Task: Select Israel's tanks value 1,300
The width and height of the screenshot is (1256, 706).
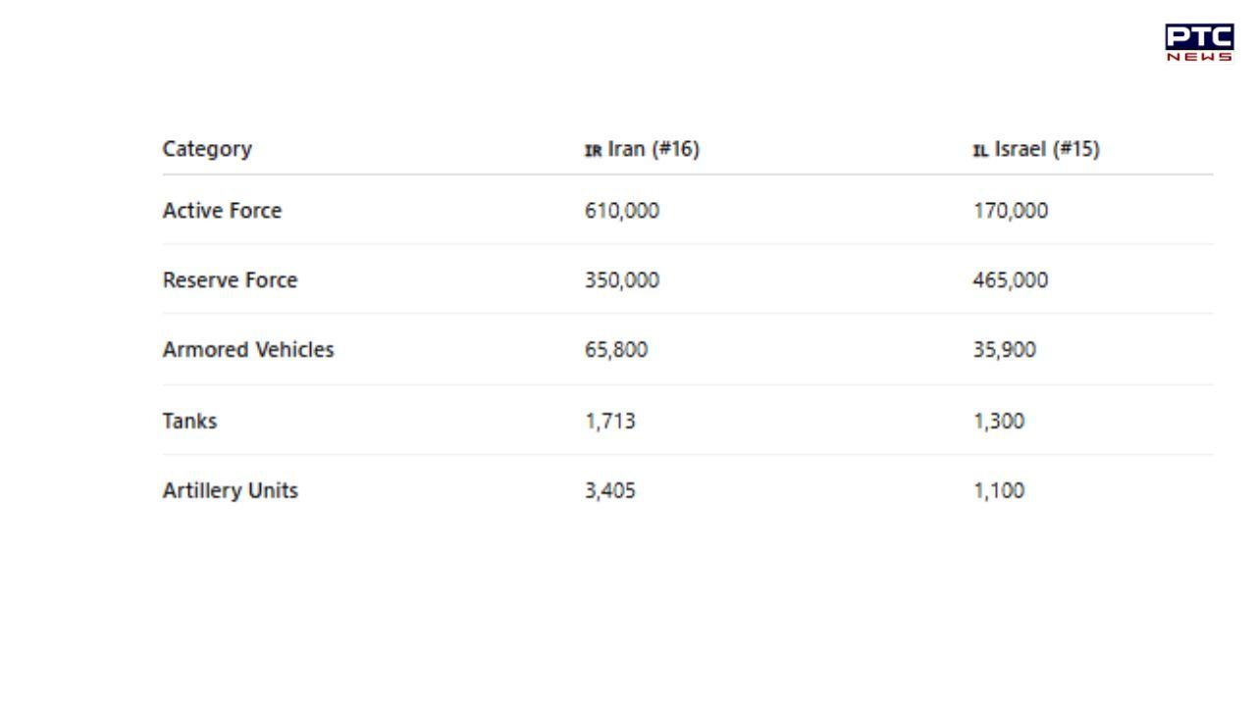Action: click(x=999, y=421)
